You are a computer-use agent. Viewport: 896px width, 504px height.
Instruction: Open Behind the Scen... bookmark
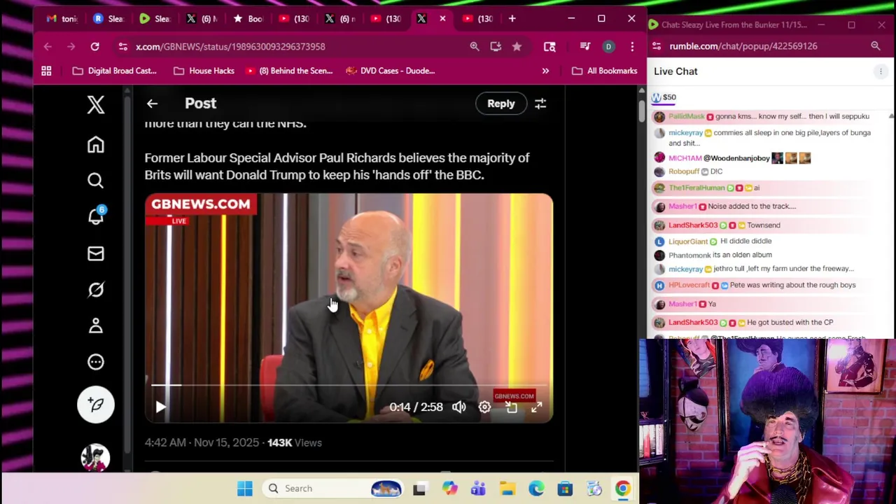click(288, 71)
